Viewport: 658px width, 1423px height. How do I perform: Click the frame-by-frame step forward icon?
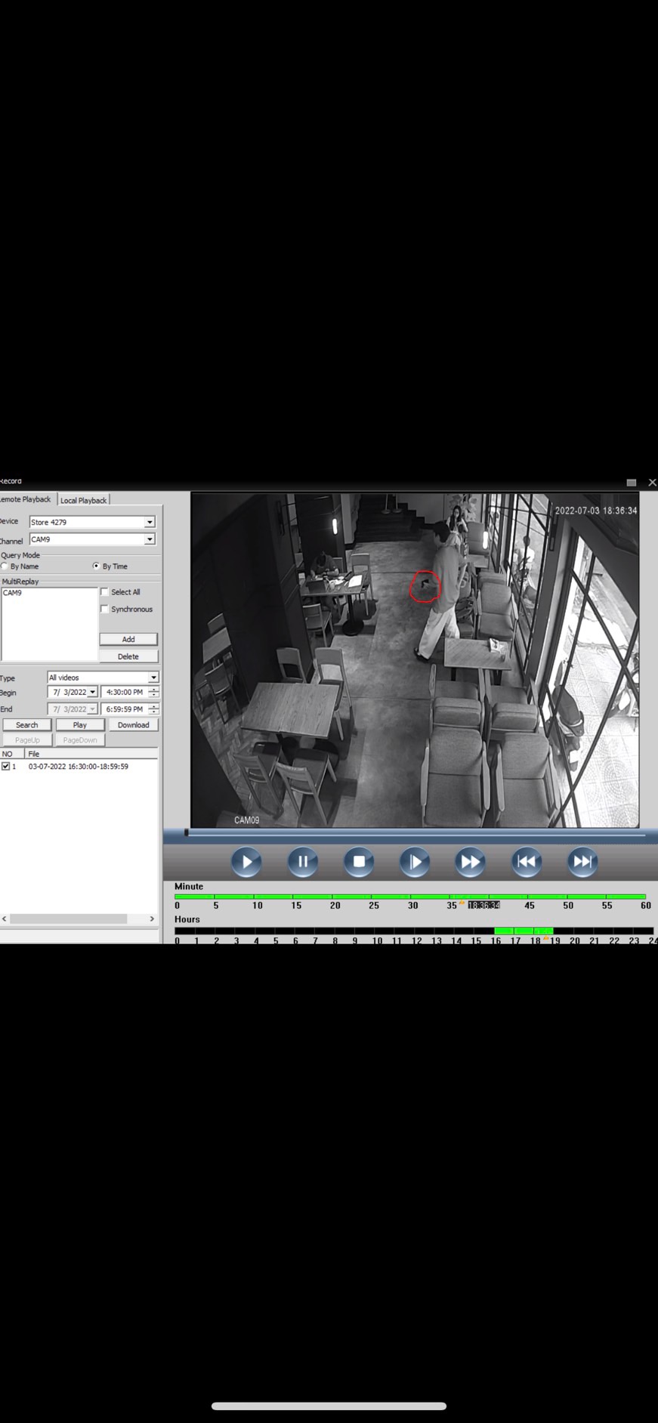pyautogui.click(x=415, y=862)
